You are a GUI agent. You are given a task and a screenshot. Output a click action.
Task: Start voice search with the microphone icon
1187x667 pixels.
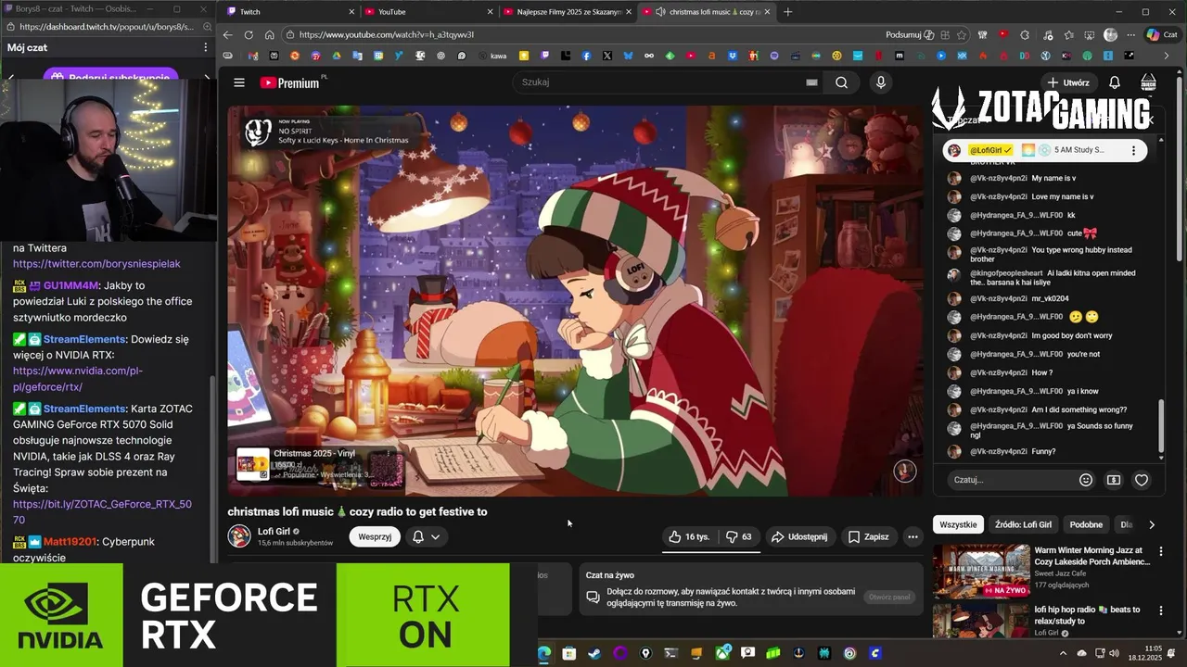[x=881, y=82]
